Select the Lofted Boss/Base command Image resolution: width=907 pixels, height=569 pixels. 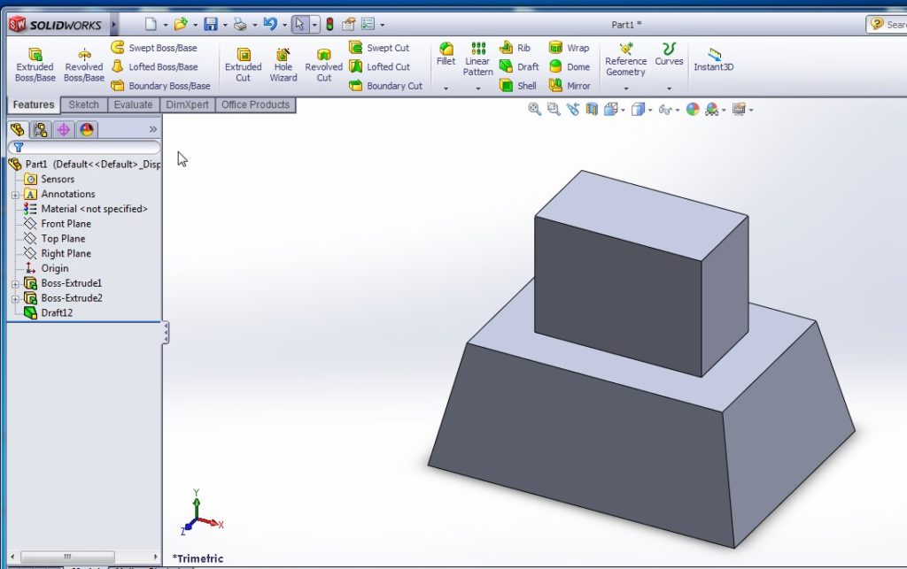click(x=163, y=66)
